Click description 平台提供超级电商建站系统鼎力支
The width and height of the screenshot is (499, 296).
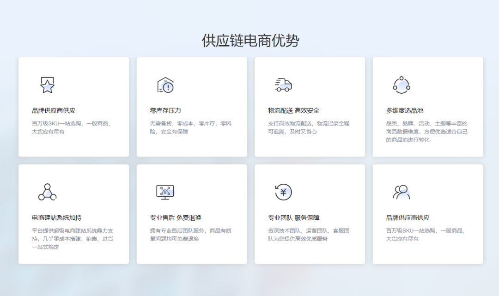tap(73, 239)
